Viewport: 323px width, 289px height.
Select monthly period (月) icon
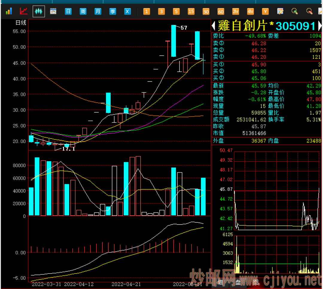pyautogui.click(x=98, y=11)
